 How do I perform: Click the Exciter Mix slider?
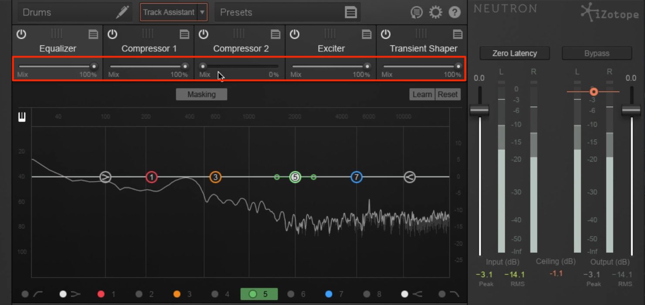(x=331, y=66)
